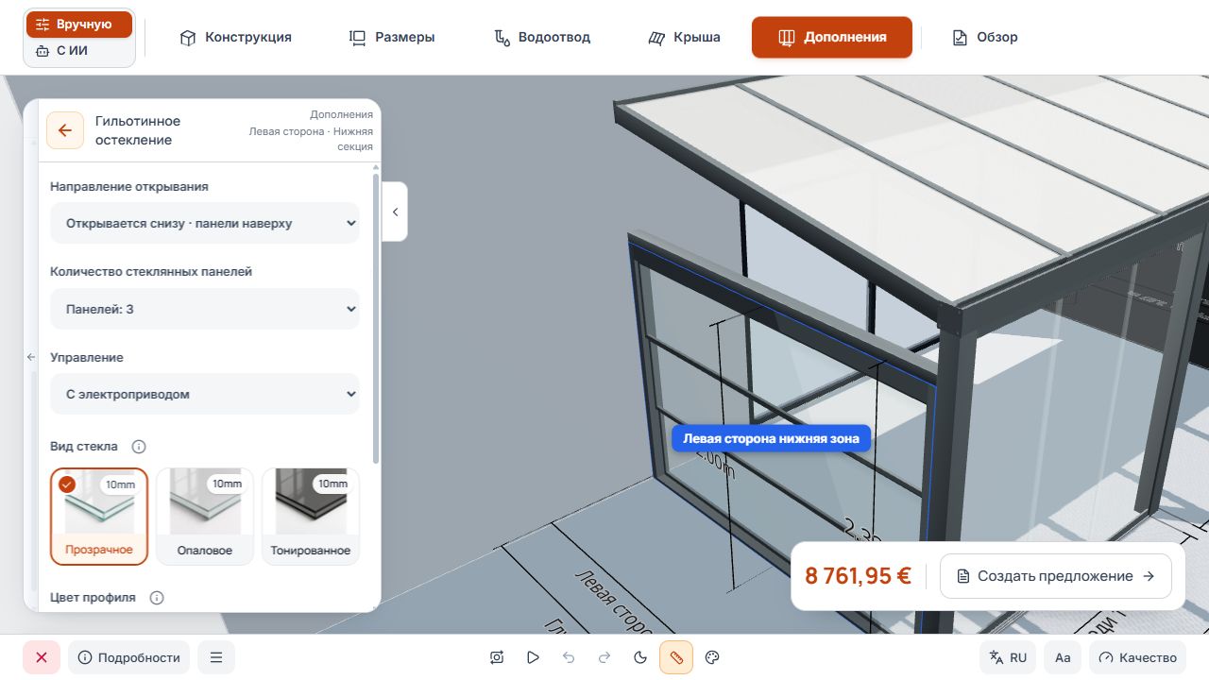Click the undo arrow
Image resolution: width=1209 pixels, height=680 pixels.
[x=569, y=657]
